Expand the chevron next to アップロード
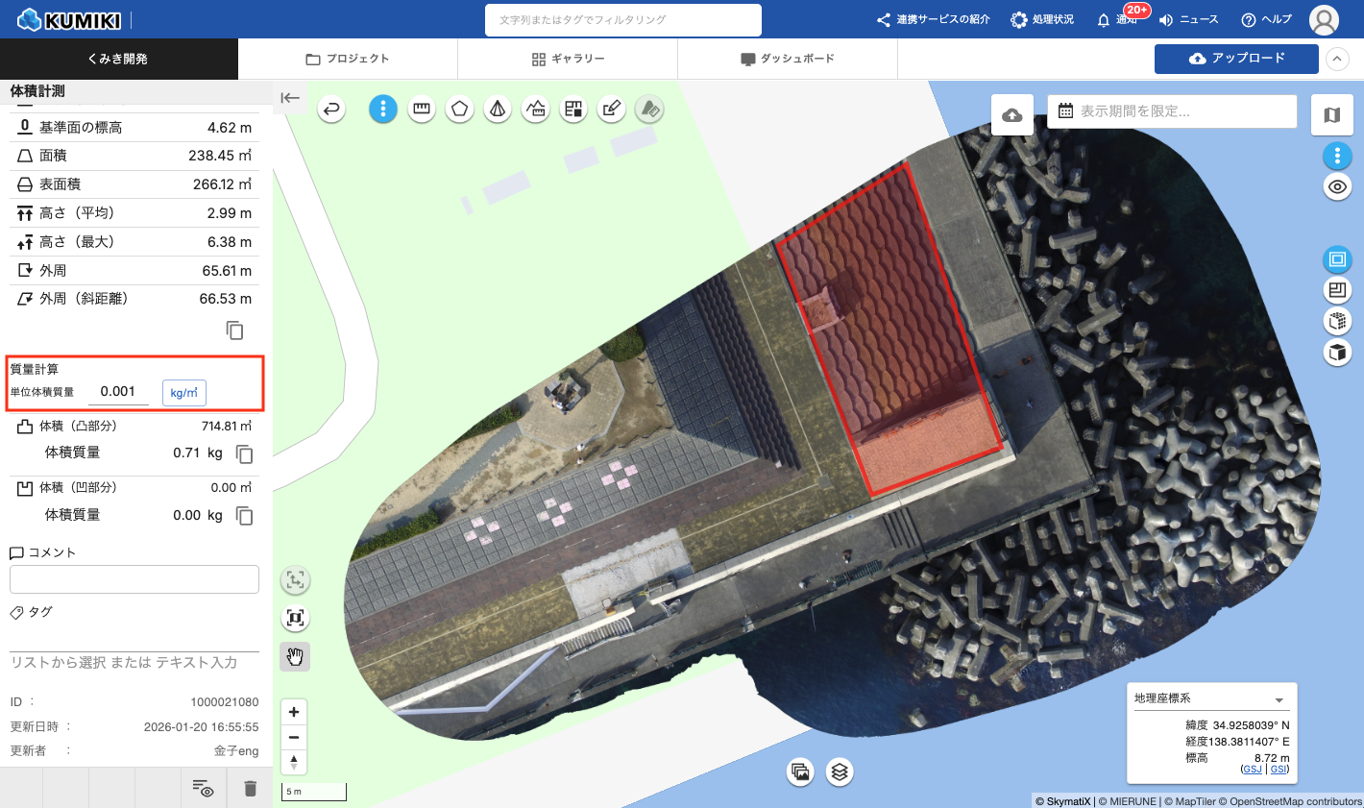This screenshot has height=808, width=1364. [1337, 60]
